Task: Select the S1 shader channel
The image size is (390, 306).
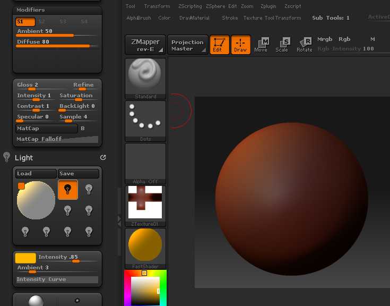Action: pyautogui.click(x=25, y=22)
